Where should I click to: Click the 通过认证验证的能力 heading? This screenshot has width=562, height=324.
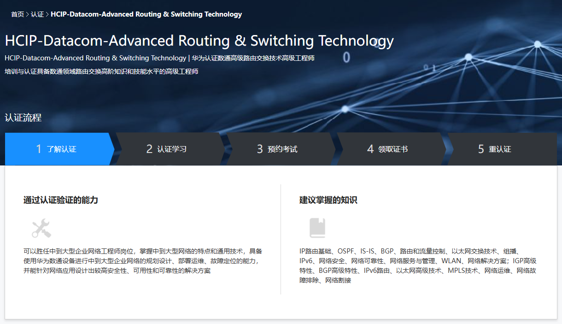coord(61,200)
